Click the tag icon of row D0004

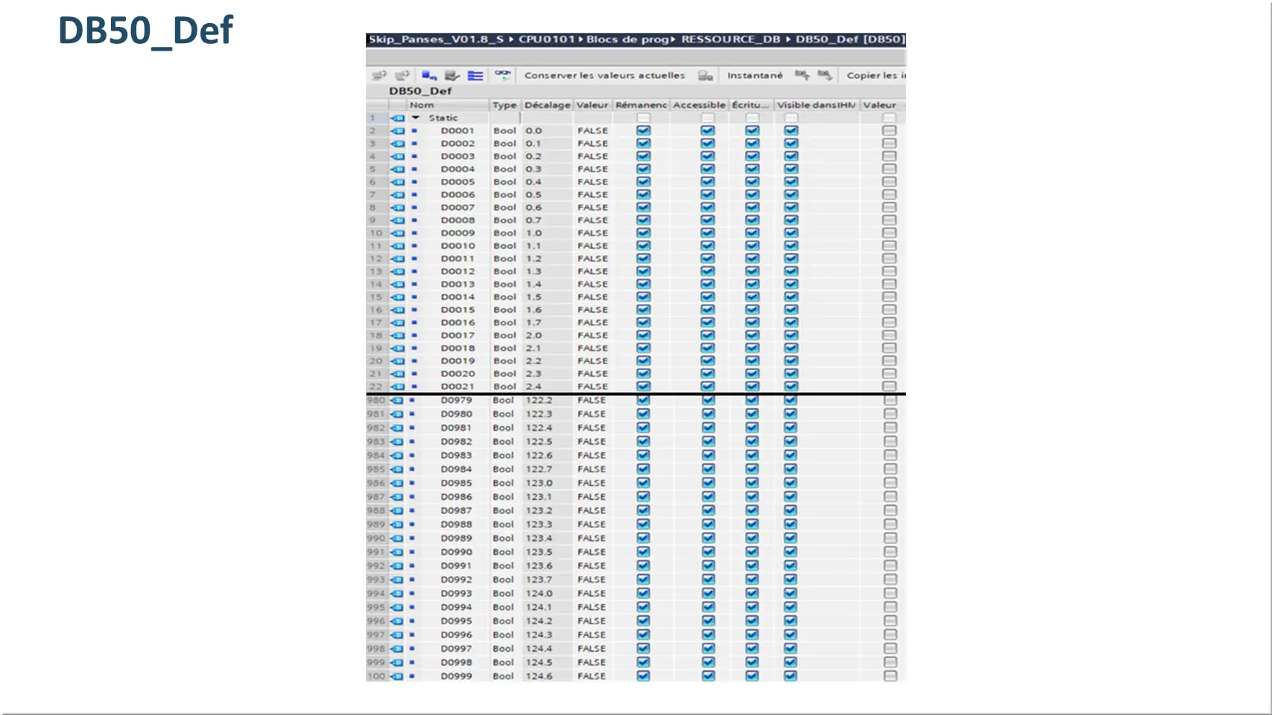[x=398, y=169]
